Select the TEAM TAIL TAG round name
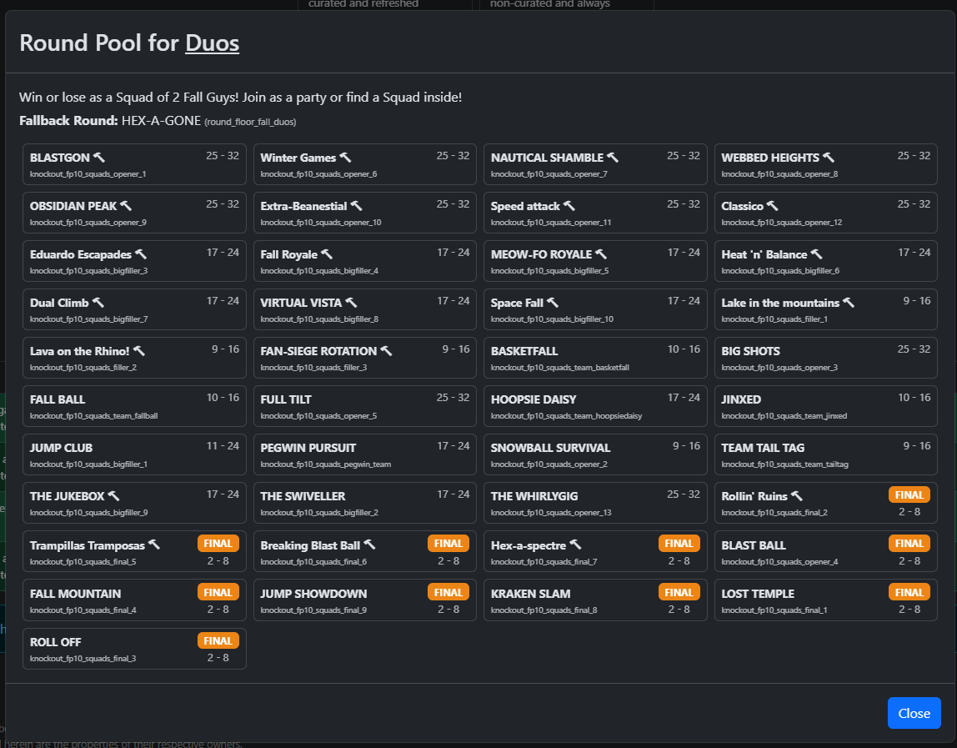 (x=763, y=448)
